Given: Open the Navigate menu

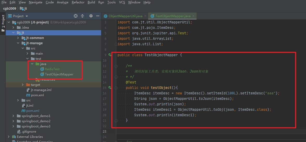Looking at the screenshot, I should (36, 2).
